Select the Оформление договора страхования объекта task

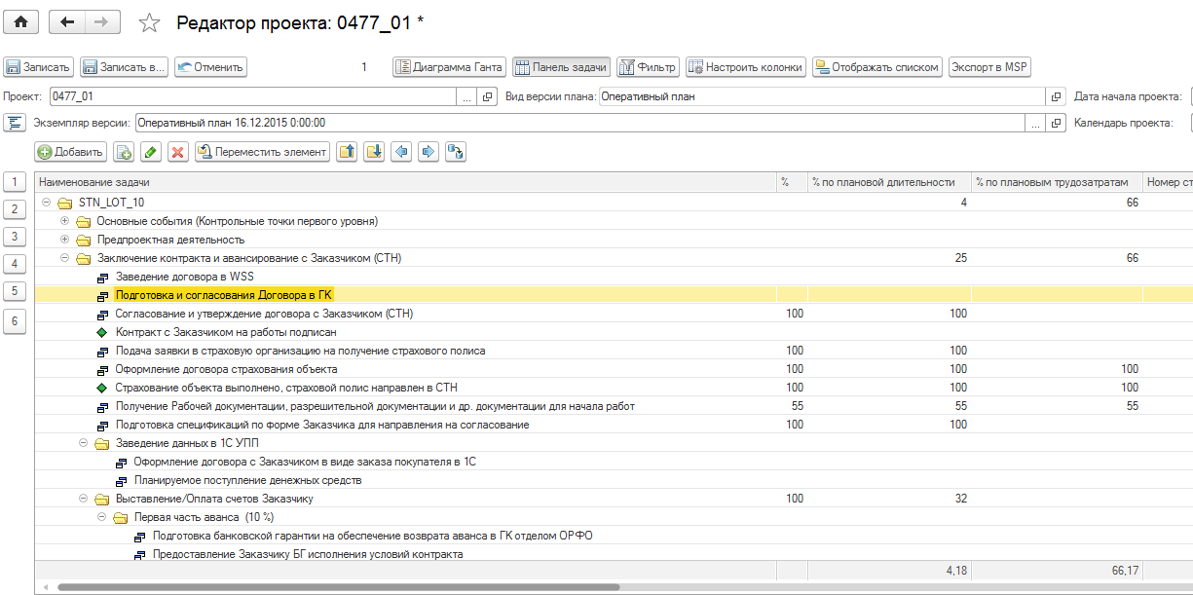[x=226, y=369]
